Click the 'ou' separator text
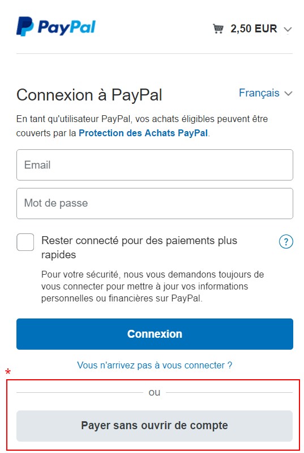This screenshot has width=304, height=453. [155, 392]
